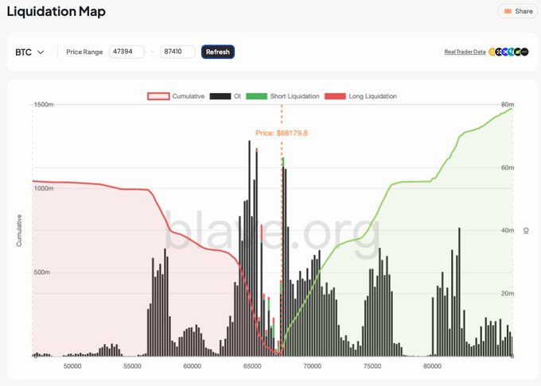Image resolution: width=541 pixels, height=386 pixels.
Task: Click the Share button
Action: point(518,11)
